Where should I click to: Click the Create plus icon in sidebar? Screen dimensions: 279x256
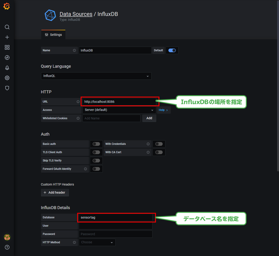tap(7, 37)
